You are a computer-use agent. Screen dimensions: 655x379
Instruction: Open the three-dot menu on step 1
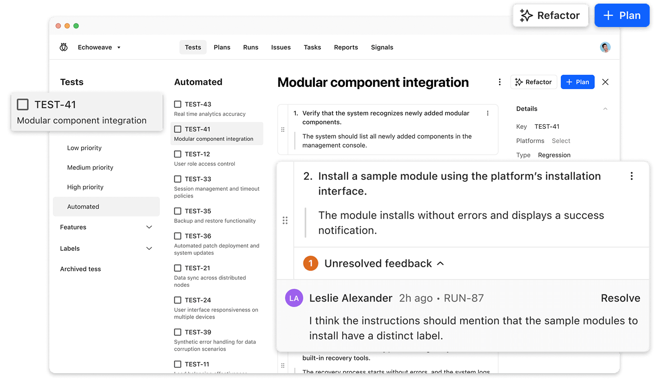[487, 113]
